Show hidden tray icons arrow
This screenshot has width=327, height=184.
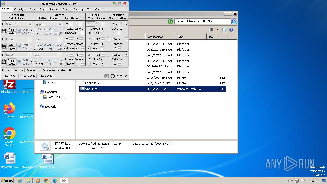(x=285, y=181)
